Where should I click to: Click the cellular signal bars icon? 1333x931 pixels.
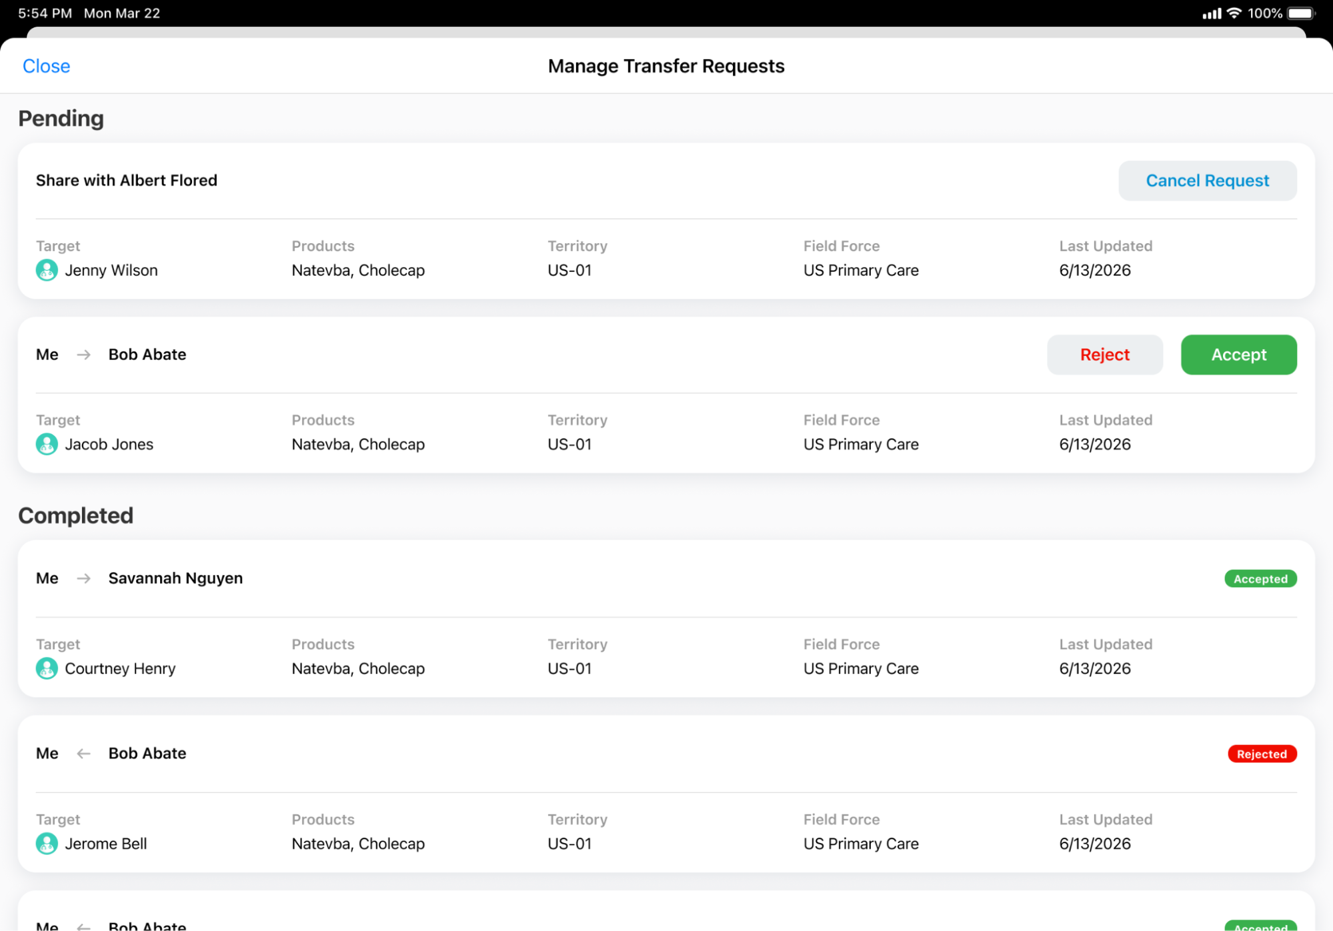(x=1211, y=13)
